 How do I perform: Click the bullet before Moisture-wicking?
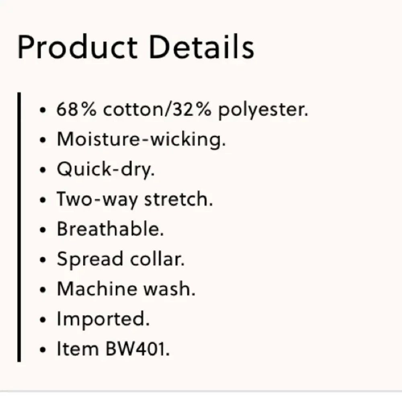tap(43, 140)
